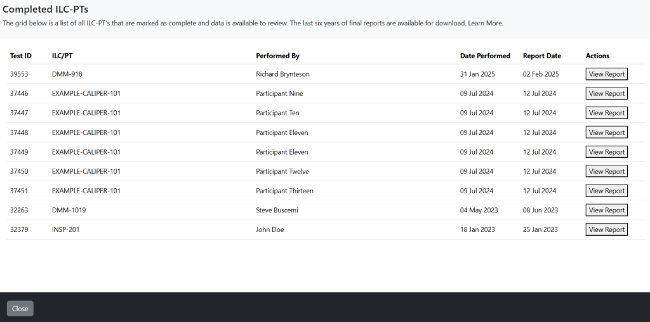Click the Date Performed column header
The height and width of the screenshot is (322, 650).
485,56
